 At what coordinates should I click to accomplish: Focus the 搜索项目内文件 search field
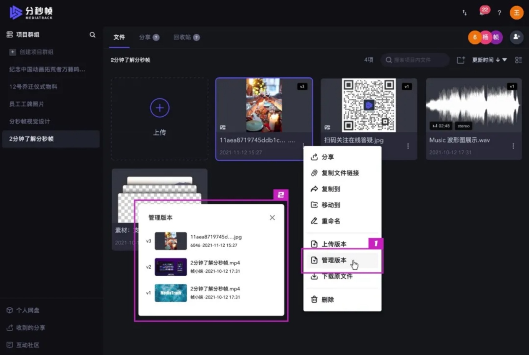[415, 60]
